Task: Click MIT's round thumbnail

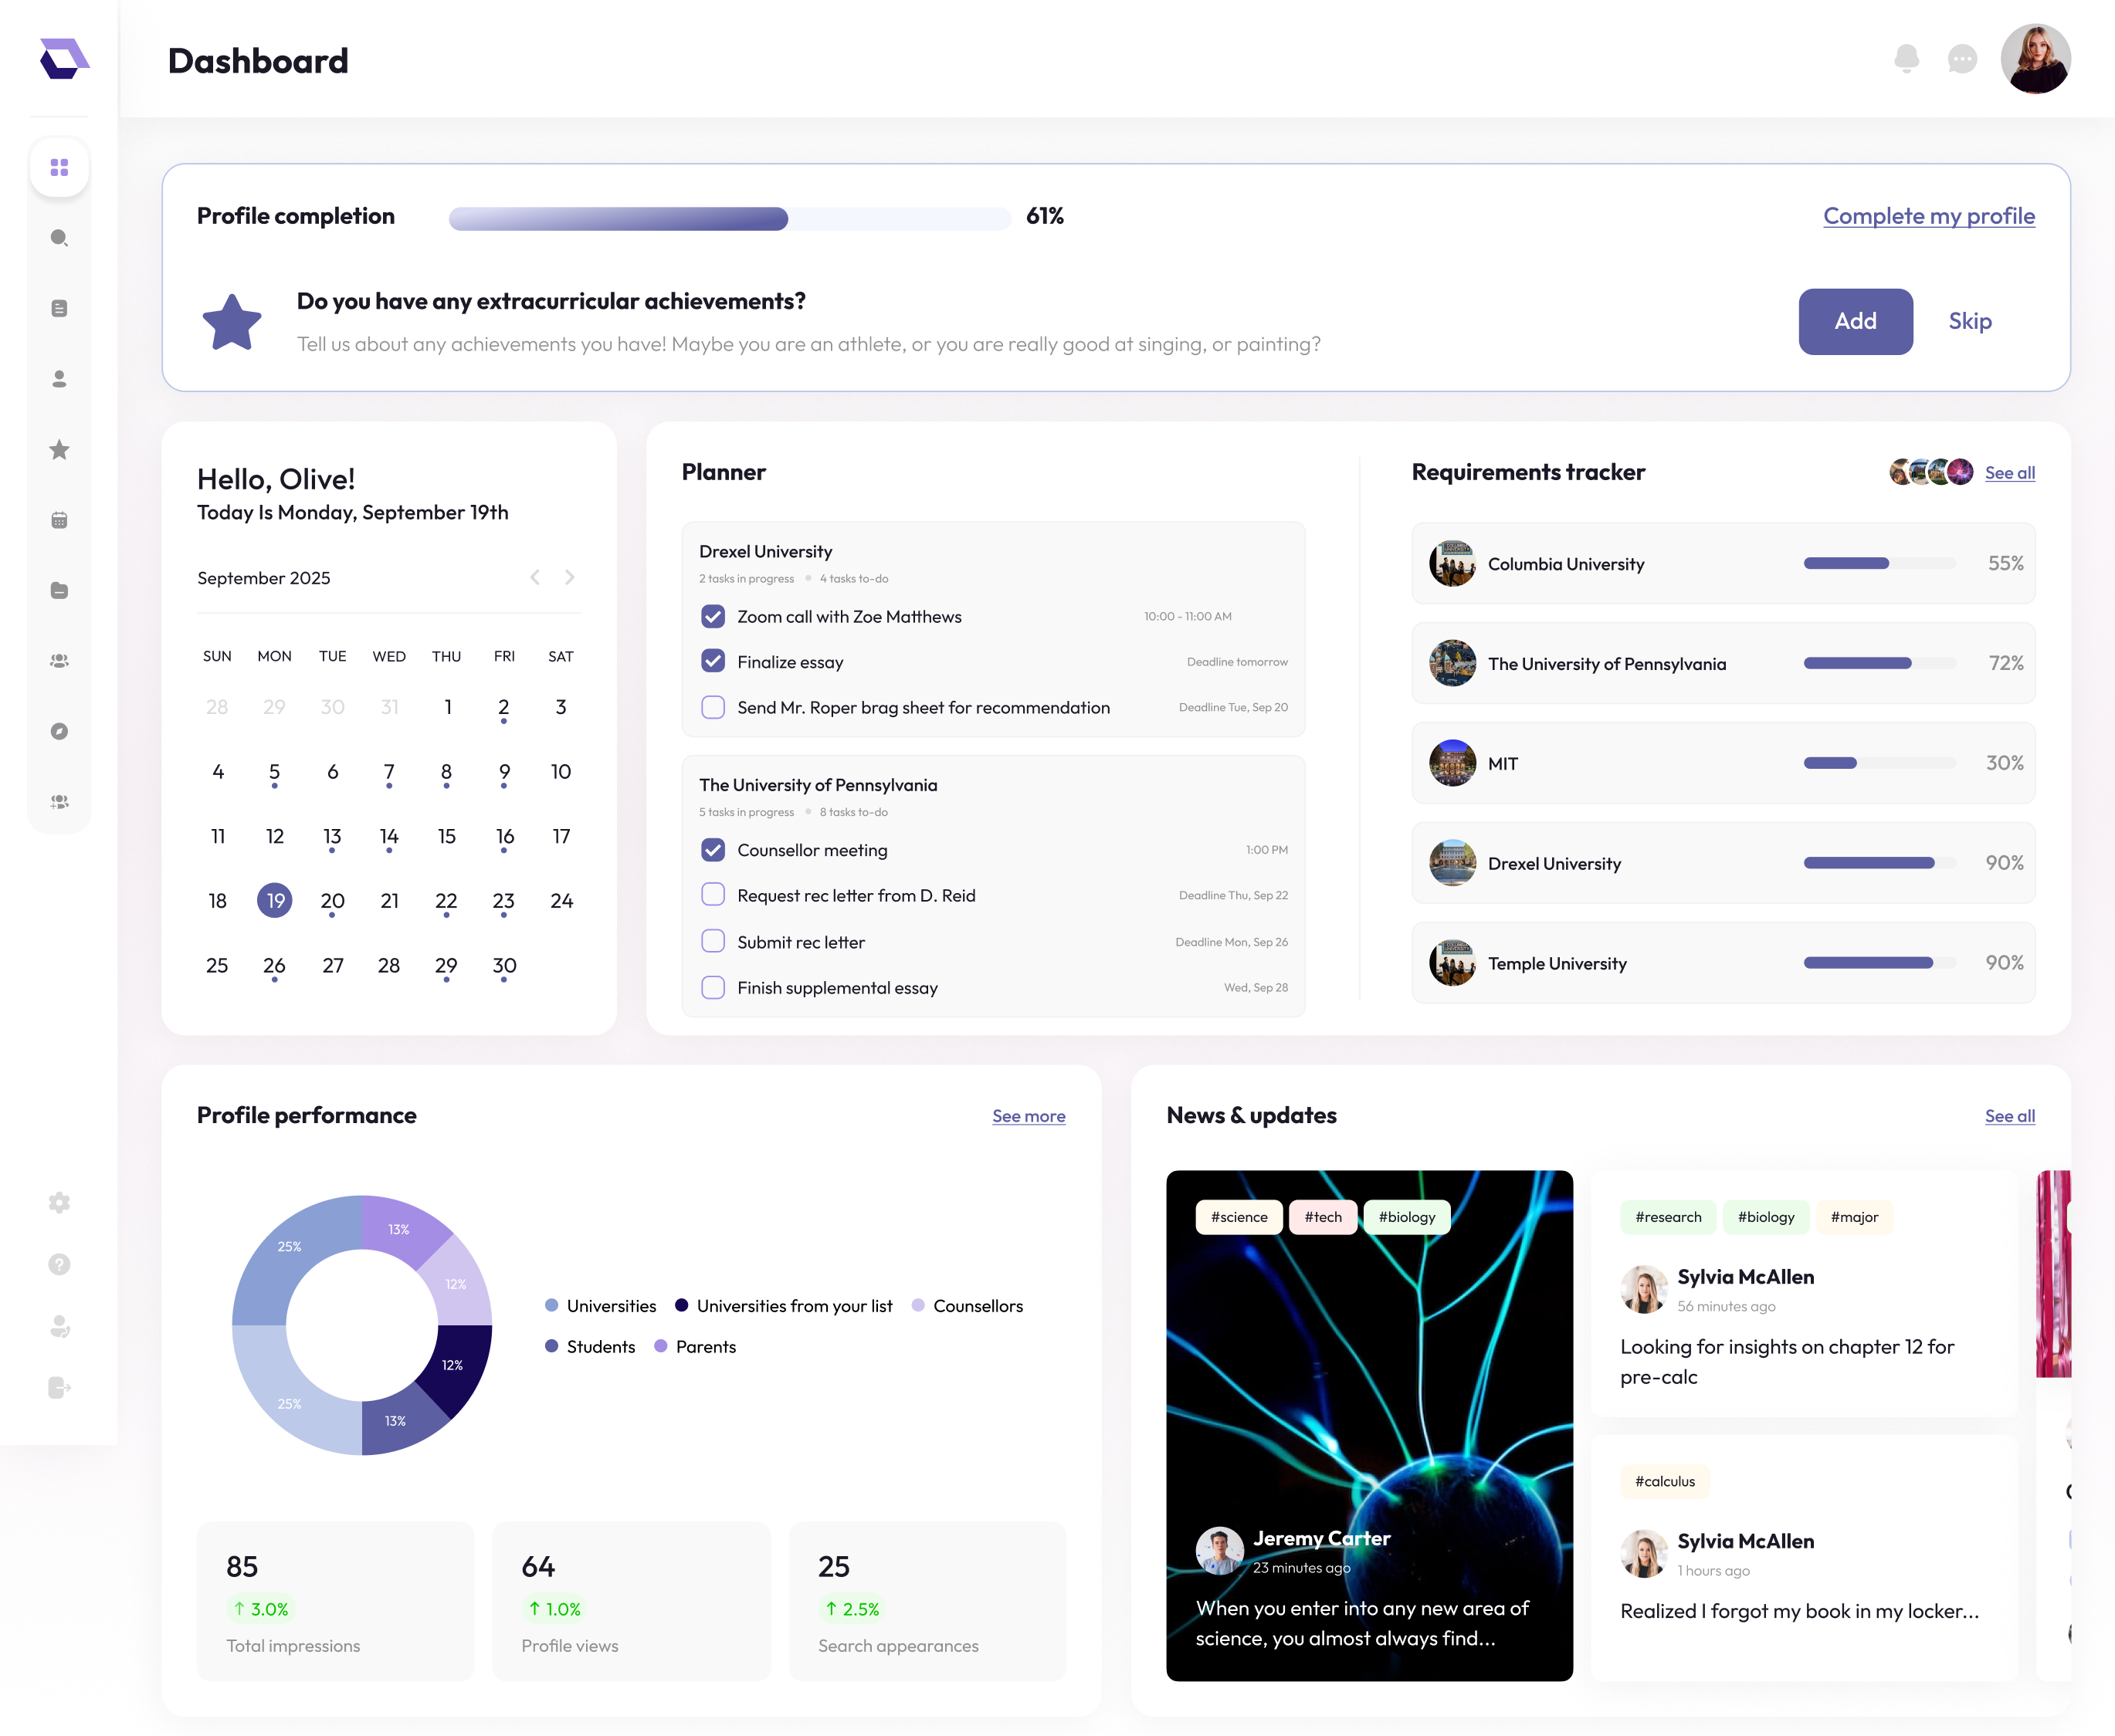Action: 1452,763
